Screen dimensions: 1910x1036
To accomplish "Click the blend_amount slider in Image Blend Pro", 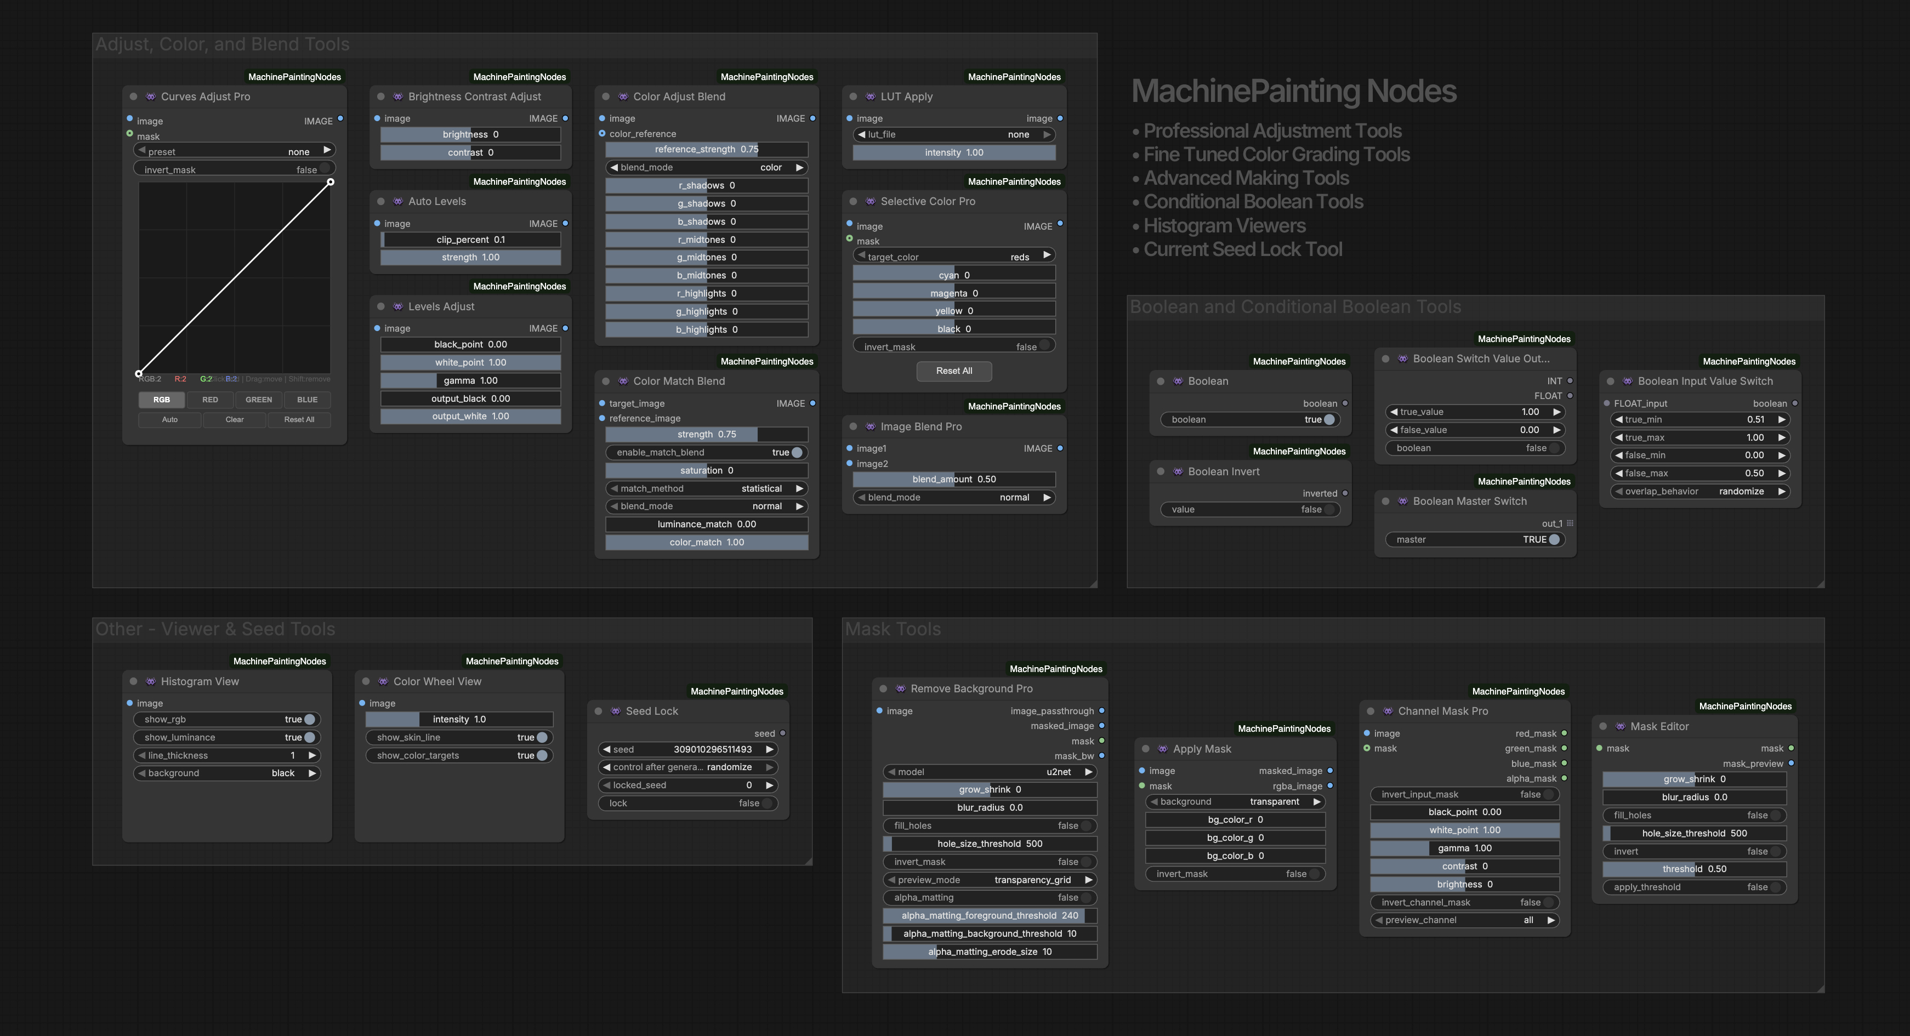I will tap(954, 480).
